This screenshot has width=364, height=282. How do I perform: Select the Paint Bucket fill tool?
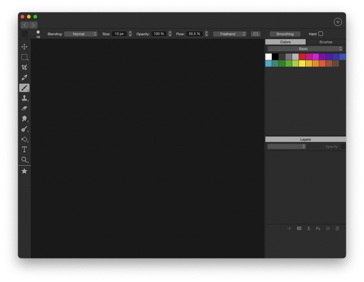pos(25,139)
